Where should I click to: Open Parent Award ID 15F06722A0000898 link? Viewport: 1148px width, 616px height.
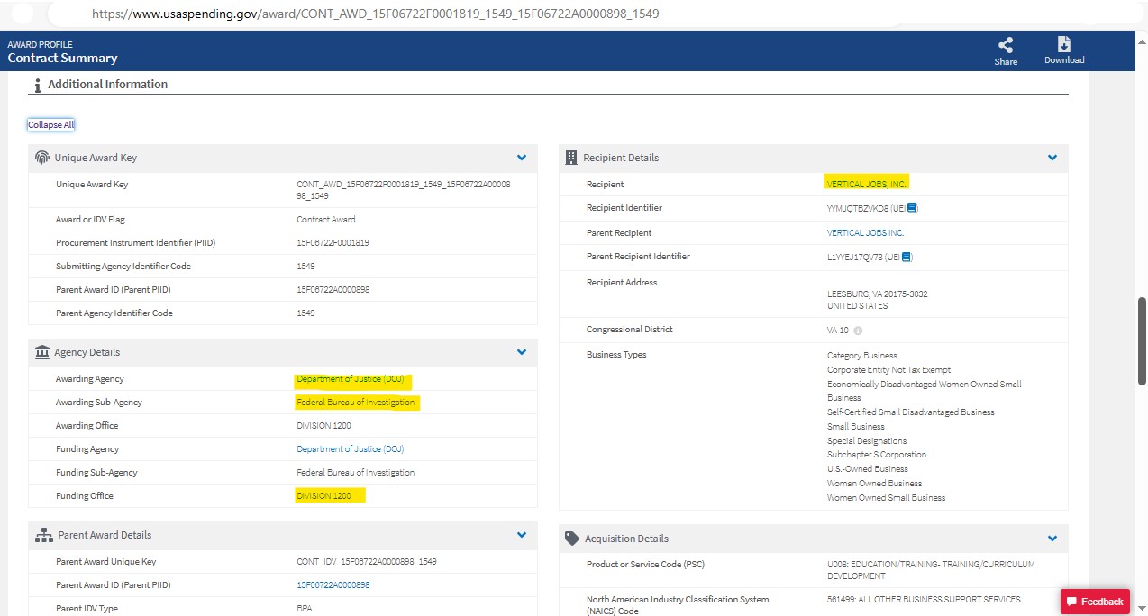pyautogui.click(x=333, y=585)
